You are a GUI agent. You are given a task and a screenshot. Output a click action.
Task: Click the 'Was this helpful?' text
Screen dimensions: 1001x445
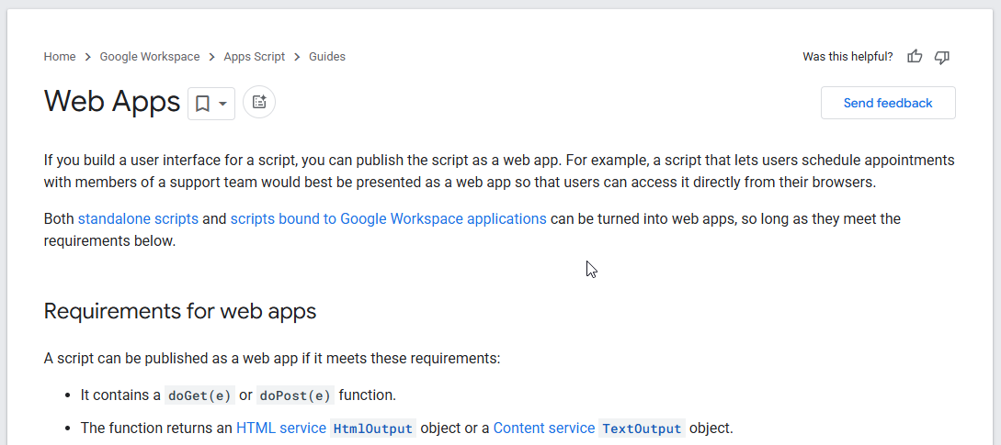[x=847, y=57]
